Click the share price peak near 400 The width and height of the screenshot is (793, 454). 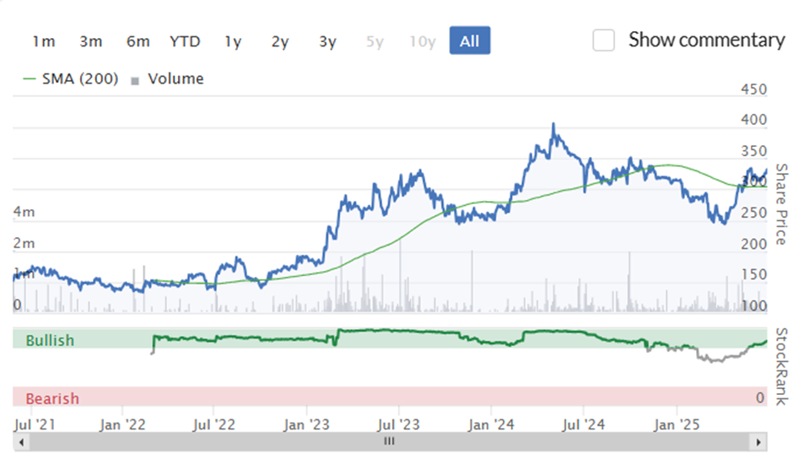point(553,125)
